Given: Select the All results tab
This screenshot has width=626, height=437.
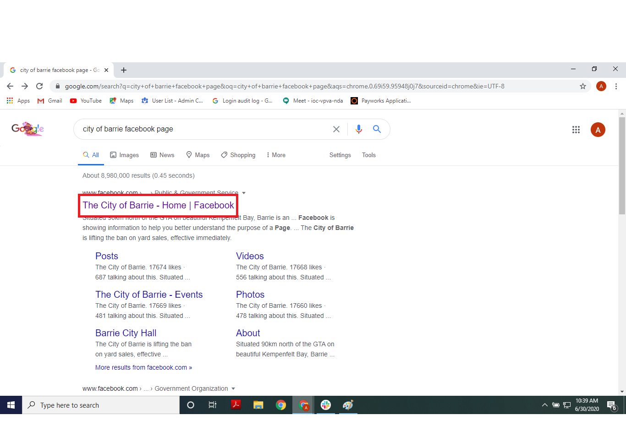Looking at the screenshot, I should click(91, 155).
